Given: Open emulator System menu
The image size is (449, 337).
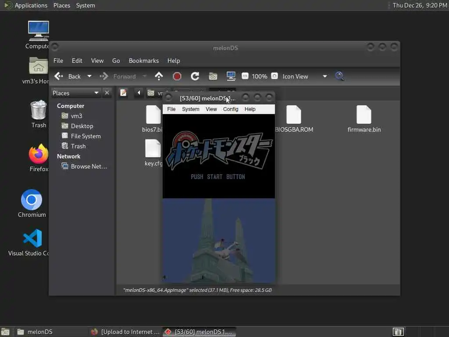Looking at the screenshot, I should tap(190, 109).
